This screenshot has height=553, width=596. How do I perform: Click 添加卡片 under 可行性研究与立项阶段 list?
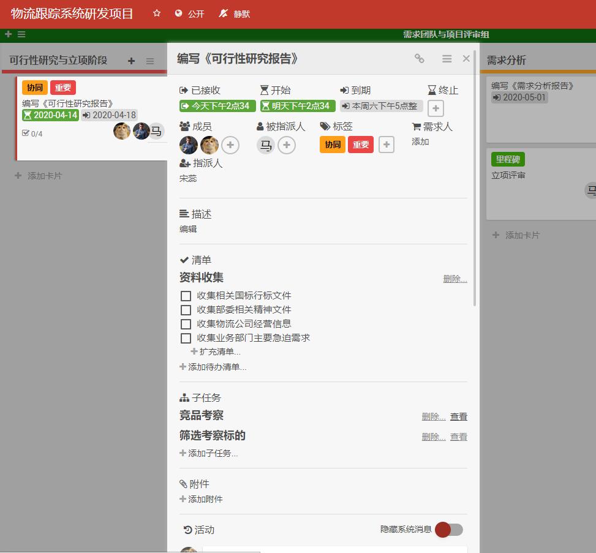38,176
